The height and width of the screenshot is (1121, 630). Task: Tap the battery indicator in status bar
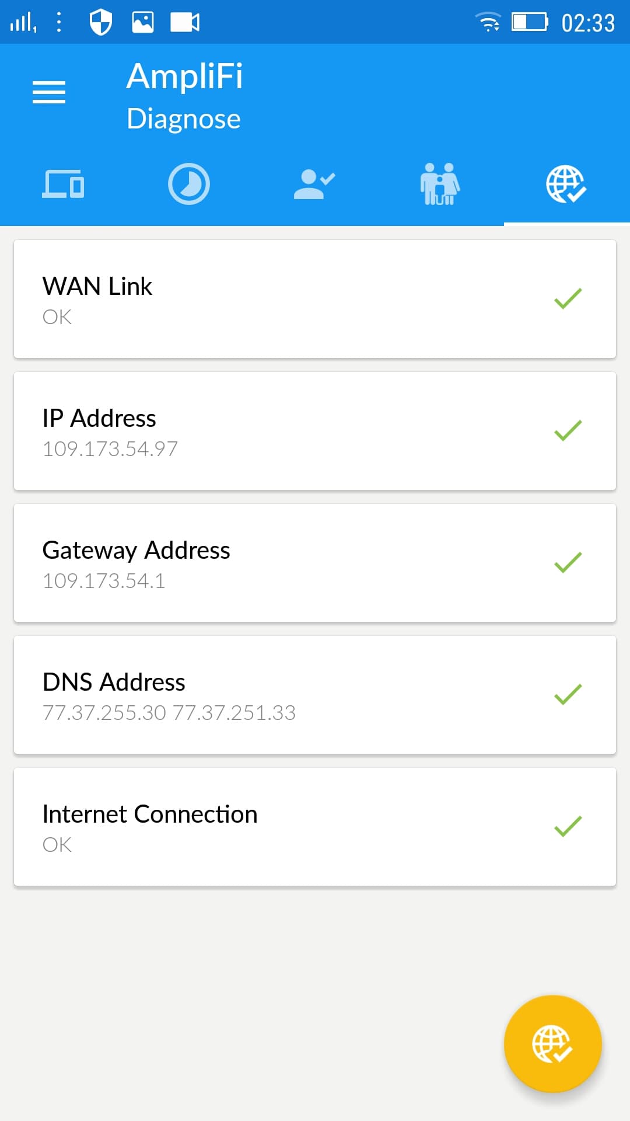click(530, 22)
